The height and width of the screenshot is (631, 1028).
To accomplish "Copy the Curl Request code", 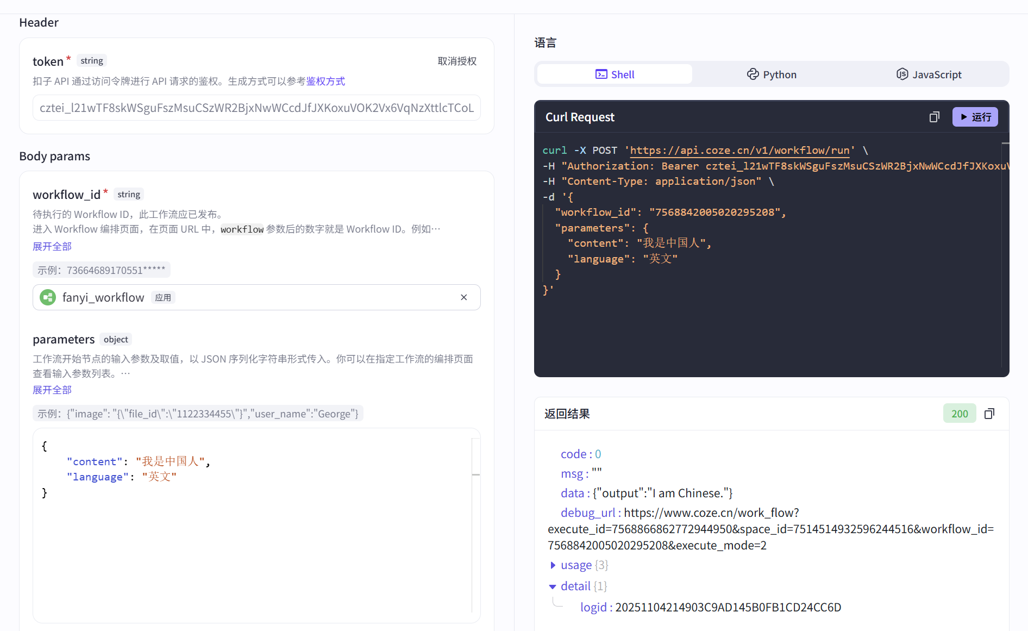I will (x=934, y=117).
